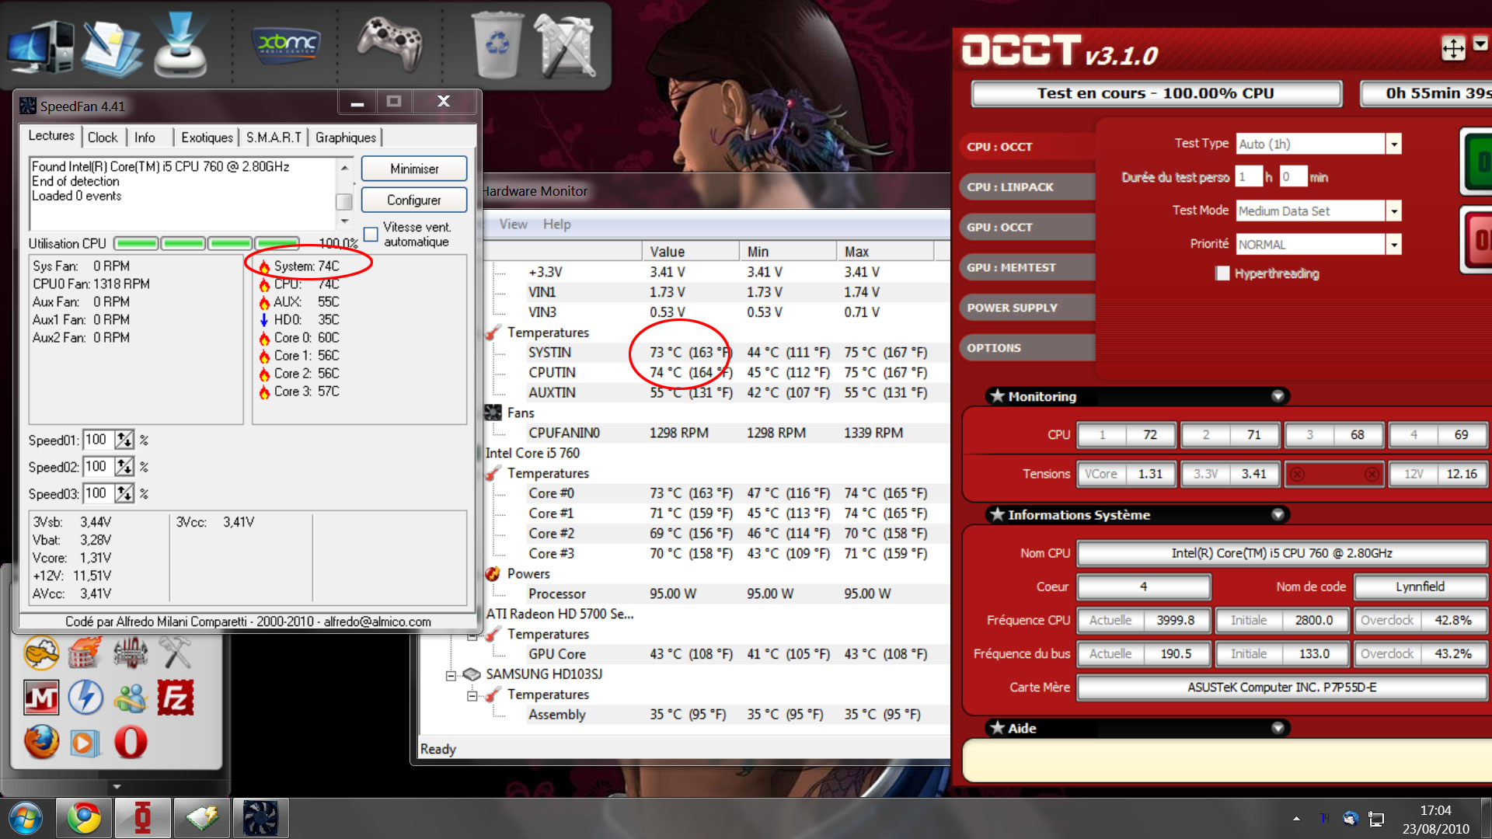Open the Help menu in Hardware Monitor
This screenshot has height=839, width=1492.
(x=556, y=225)
